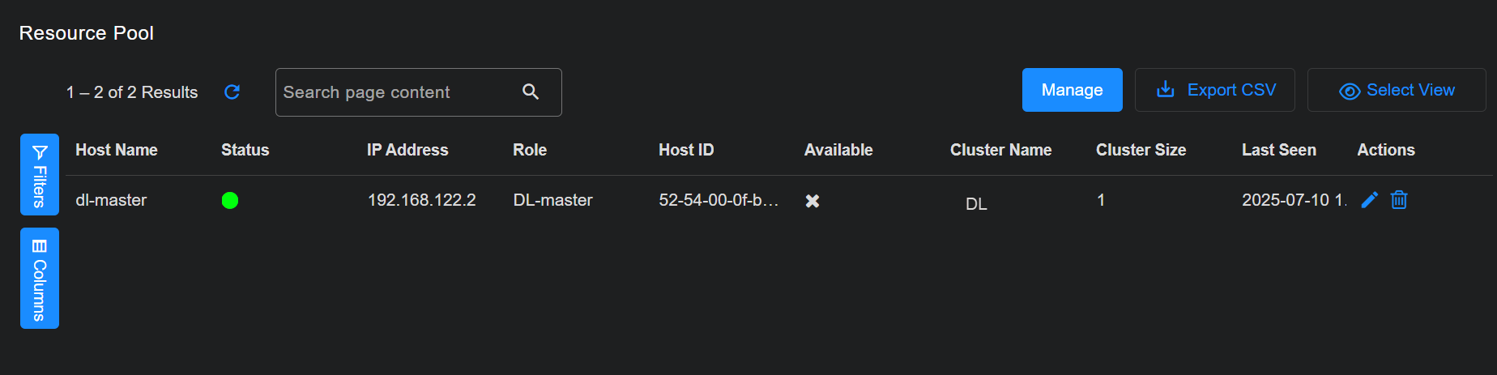Click the green status indicator for dl-master

pyautogui.click(x=230, y=201)
